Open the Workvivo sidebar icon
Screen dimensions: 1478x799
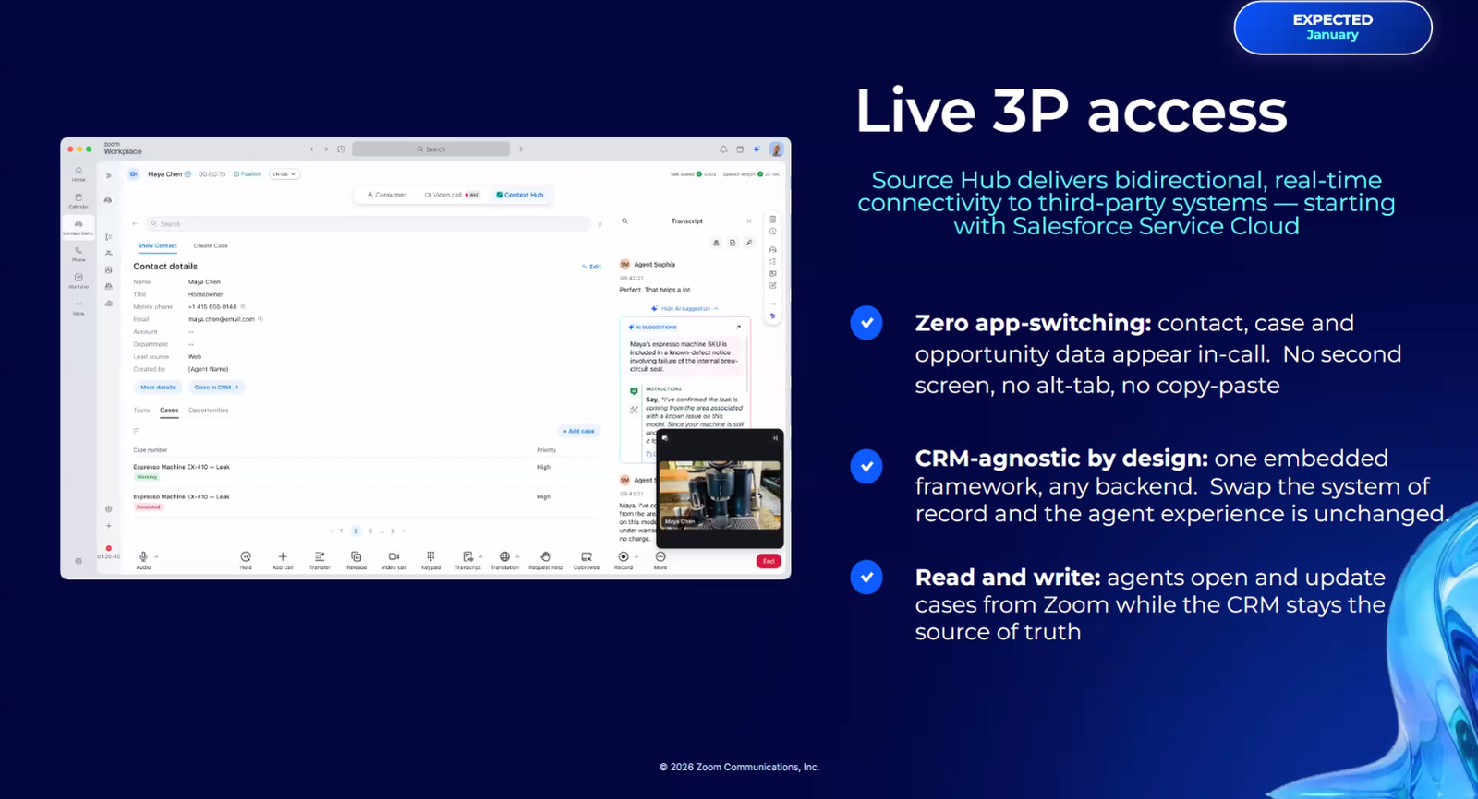coord(79,280)
